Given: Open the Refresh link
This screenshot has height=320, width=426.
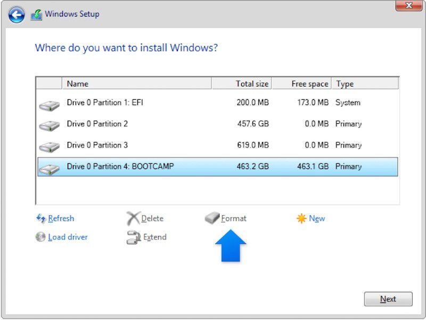Looking at the screenshot, I should click(x=60, y=218).
